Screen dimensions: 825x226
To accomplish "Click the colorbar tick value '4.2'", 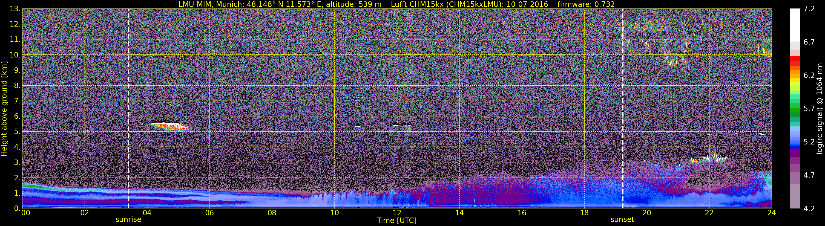I will tap(809, 209).
